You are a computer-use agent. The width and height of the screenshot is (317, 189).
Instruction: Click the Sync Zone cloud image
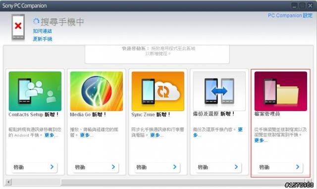158,91
